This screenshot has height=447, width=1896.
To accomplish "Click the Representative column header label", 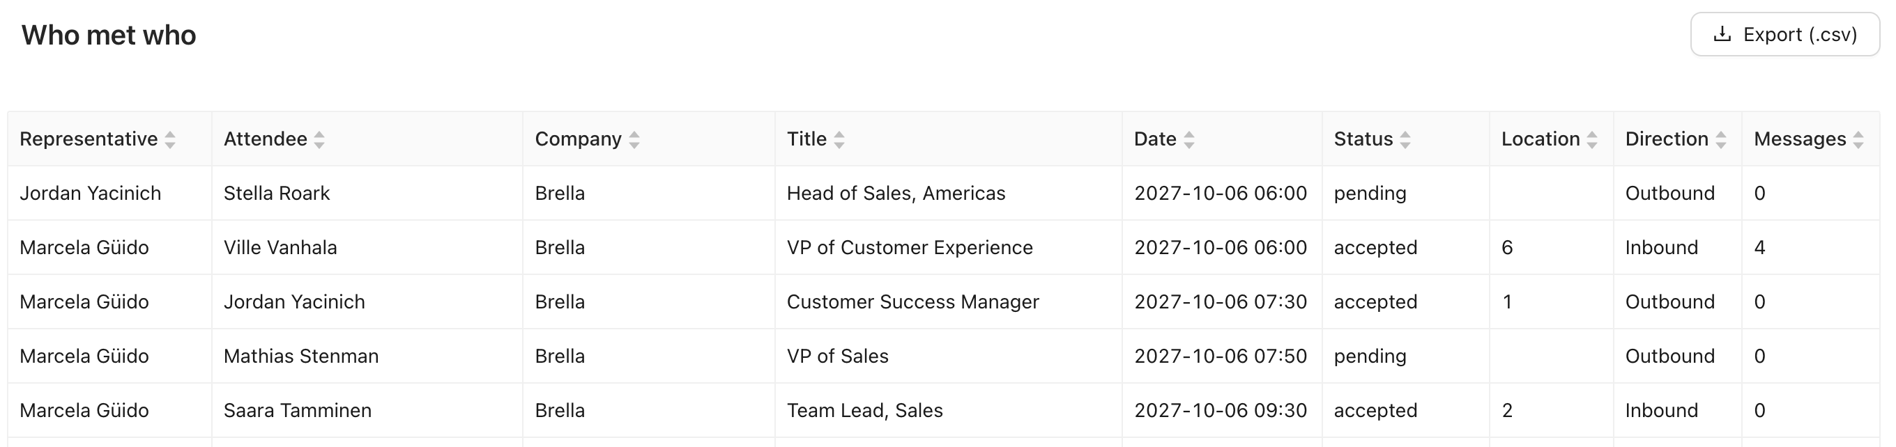I will click(x=89, y=139).
